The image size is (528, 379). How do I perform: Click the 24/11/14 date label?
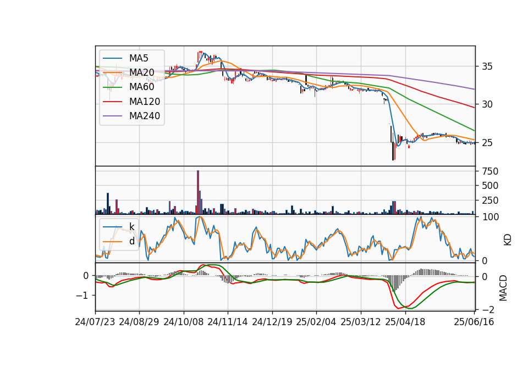(228, 322)
